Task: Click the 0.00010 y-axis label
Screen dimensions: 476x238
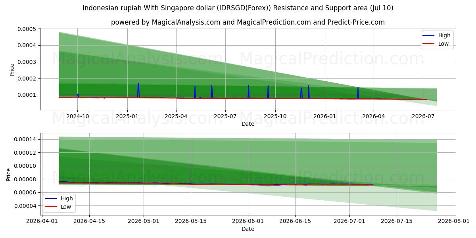Action: [25, 166]
